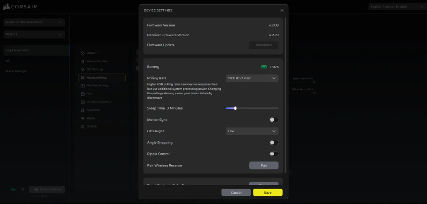Click the Pair Wireless Receiver label

165,165
